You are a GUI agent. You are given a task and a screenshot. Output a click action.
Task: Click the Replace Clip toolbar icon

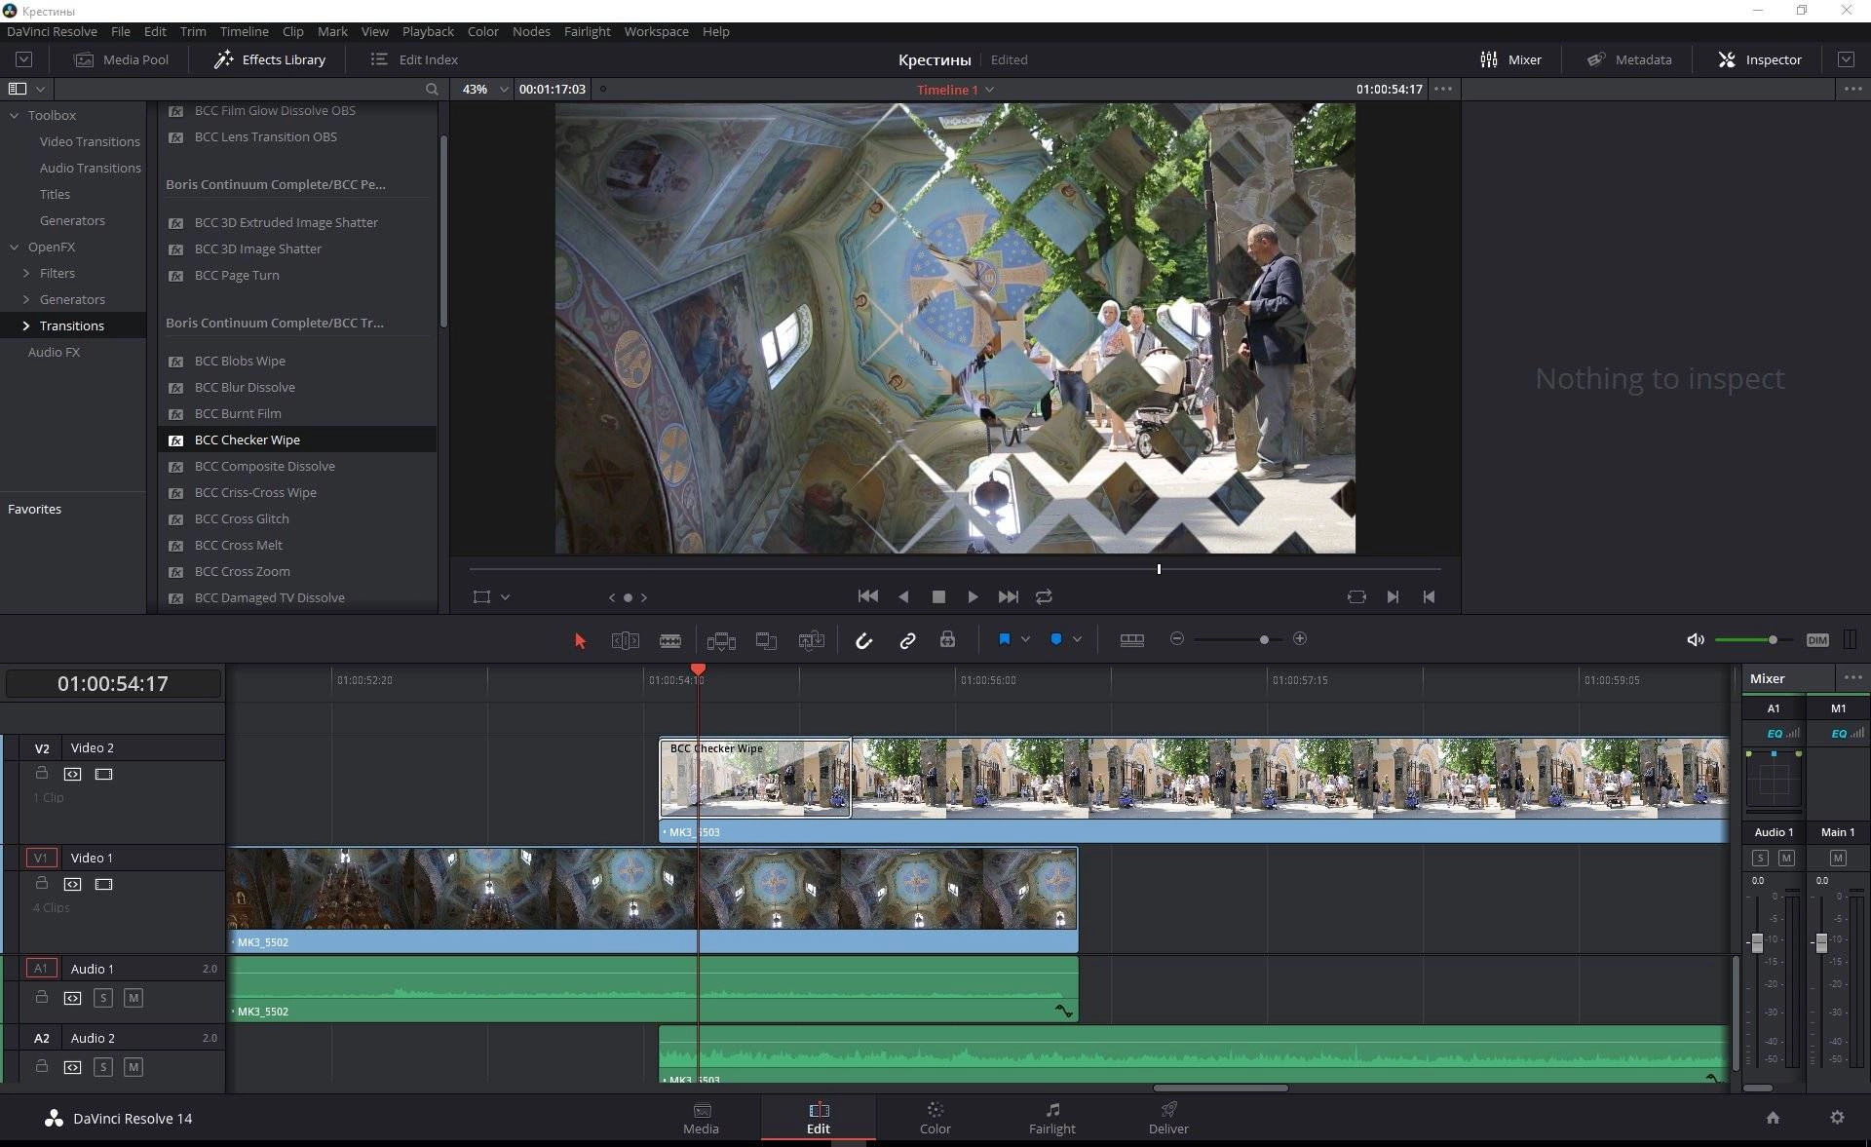pos(811,640)
